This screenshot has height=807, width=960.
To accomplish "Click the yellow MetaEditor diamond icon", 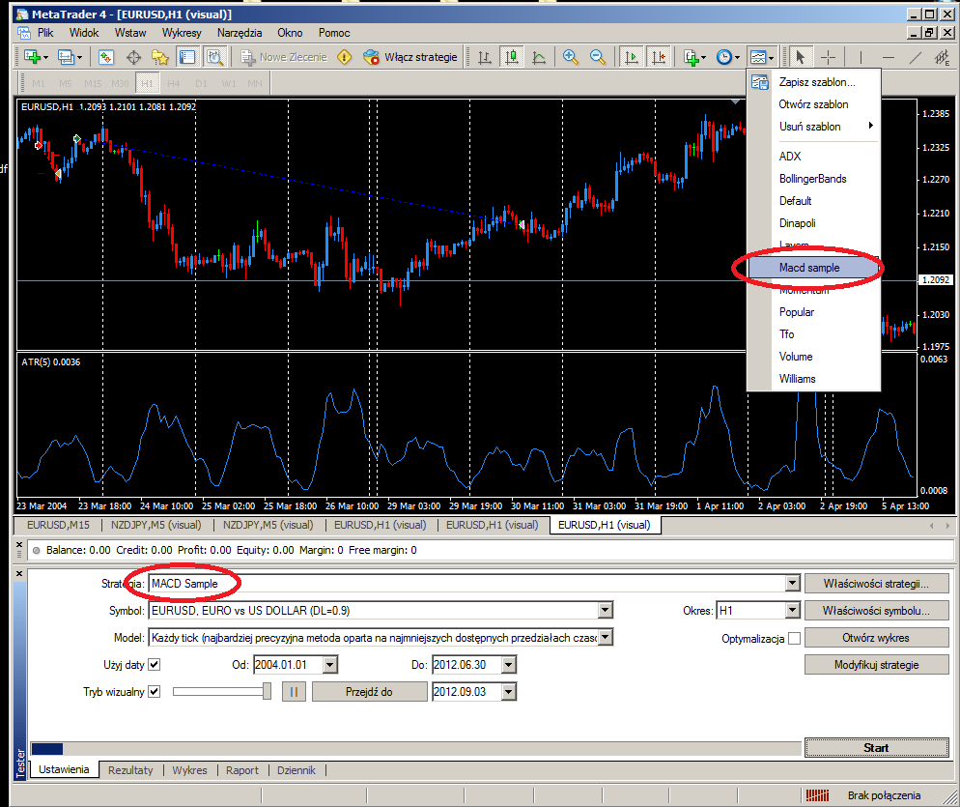I will pyautogui.click(x=345, y=58).
